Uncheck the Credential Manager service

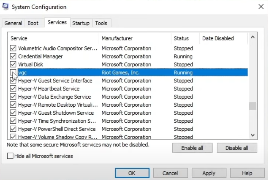click(x=13, y=57)
